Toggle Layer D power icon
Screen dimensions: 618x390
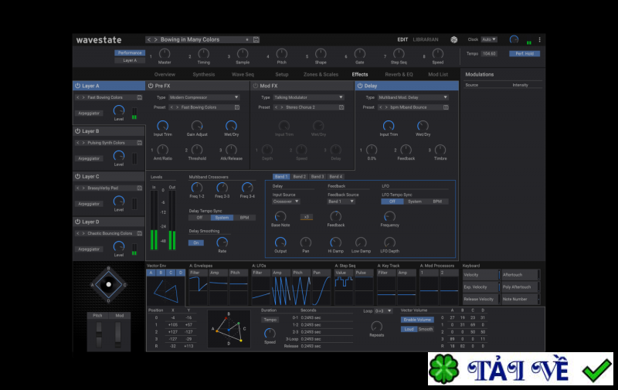coord(78,222)
